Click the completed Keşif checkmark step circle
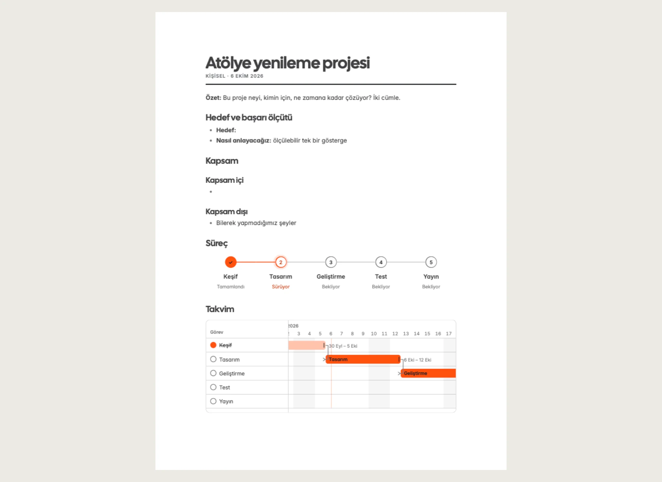Image resolution: width=662 pixels, height=482 pixels. (230, 262)
